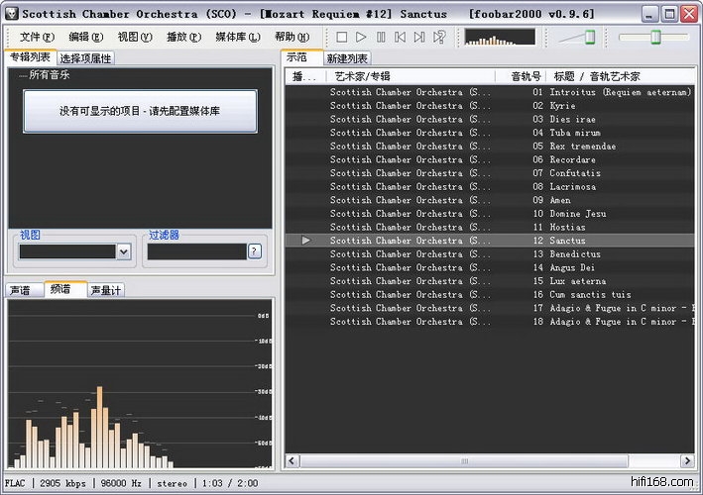Screen dimensions: 703x495
Task: Open the 视图 dropdown in album panel
Action: point(123,251)
